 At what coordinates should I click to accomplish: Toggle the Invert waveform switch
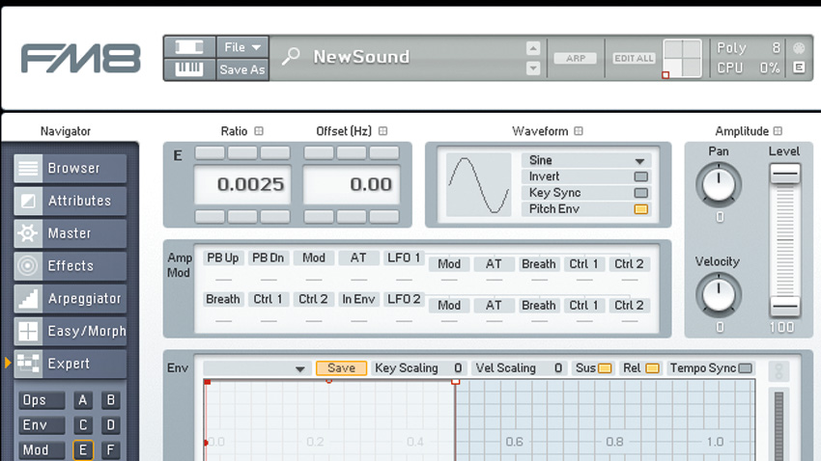pos(641,176)
